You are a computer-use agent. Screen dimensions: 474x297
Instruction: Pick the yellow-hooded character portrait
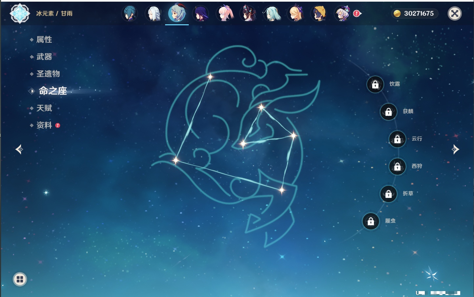[319, 14]
